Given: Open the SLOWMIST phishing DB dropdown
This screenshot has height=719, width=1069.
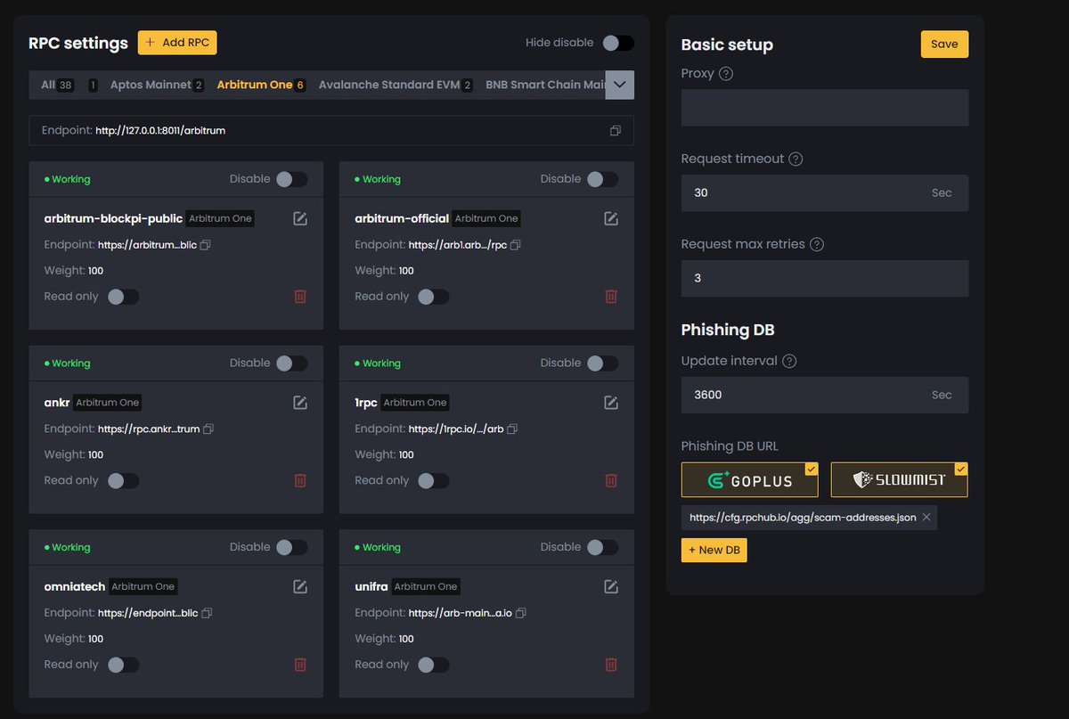Looking at the screenshot, I should [x=960, y=470].
